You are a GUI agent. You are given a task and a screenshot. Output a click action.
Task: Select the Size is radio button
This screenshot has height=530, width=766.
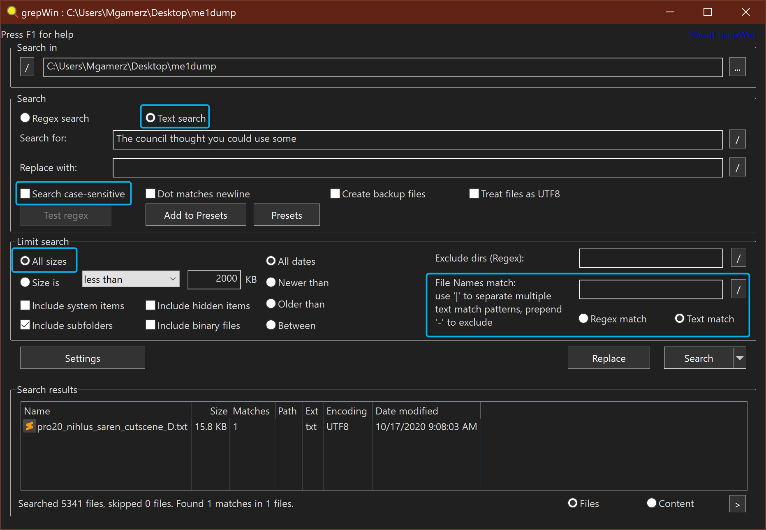click(25, 282)
